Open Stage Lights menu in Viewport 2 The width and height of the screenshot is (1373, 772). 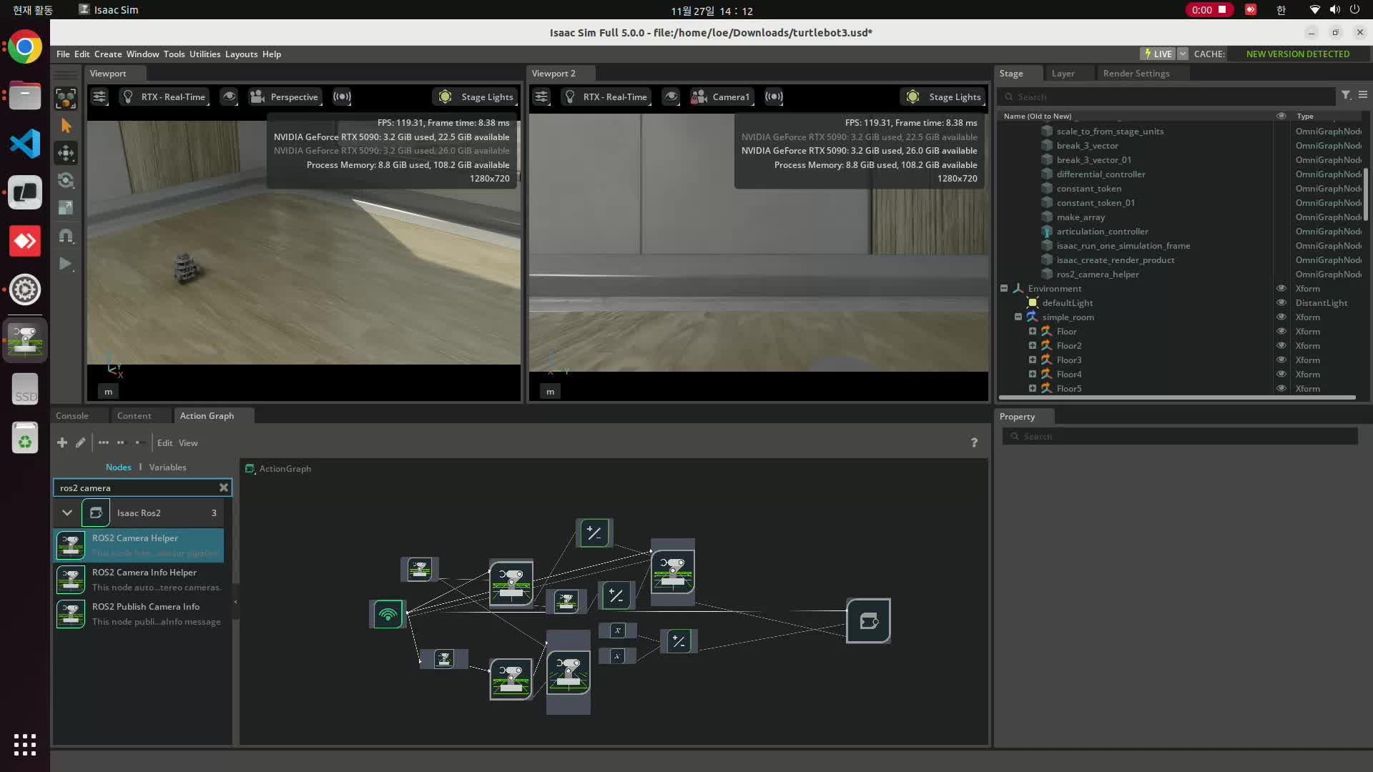coord(944,96)
